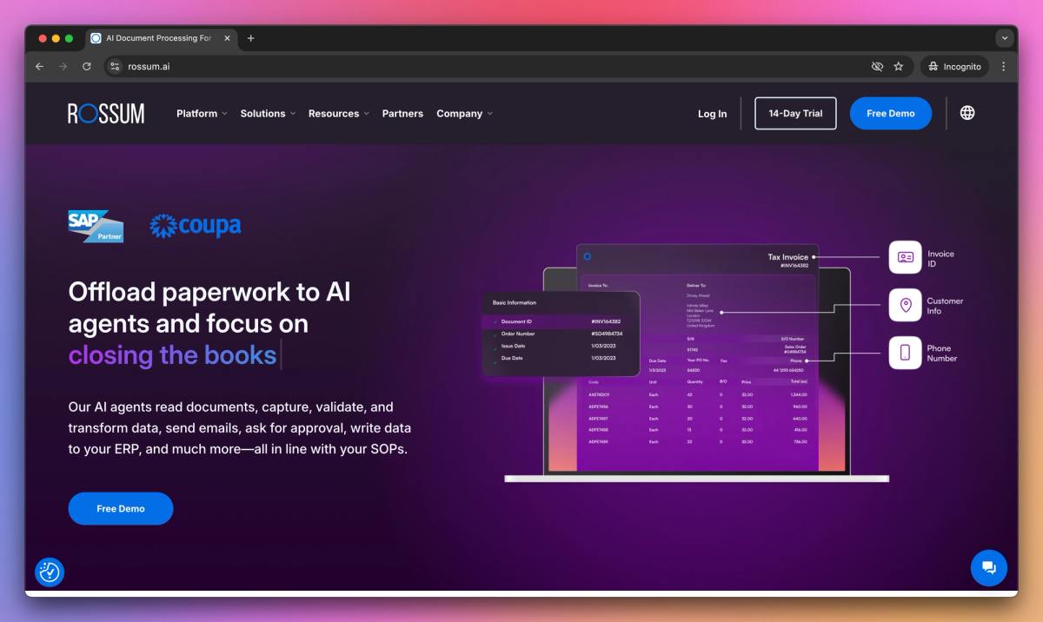The height and width of the screenshot is (622, 1043).
Task: Reload the page
Action: coord(87,66)
